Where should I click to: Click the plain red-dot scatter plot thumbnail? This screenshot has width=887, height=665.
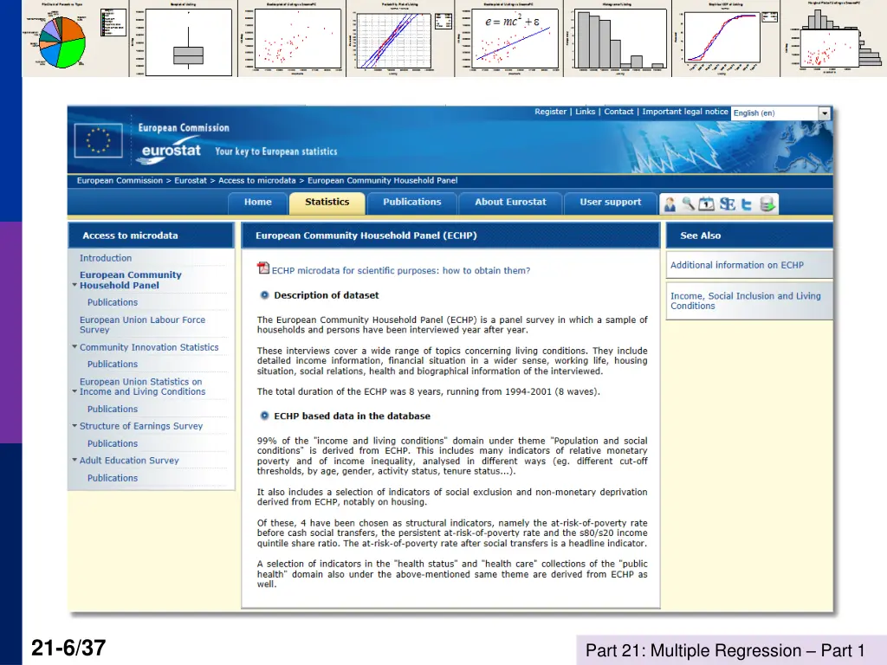click(292, 38)
